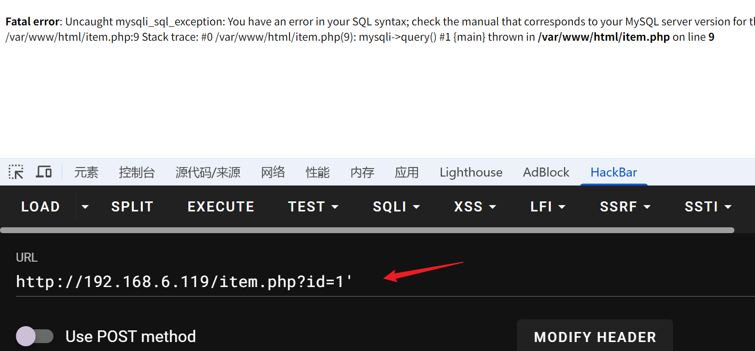Open the LFI dropdown menu
This screenshot has width=755, height=351.
(548, 207)
